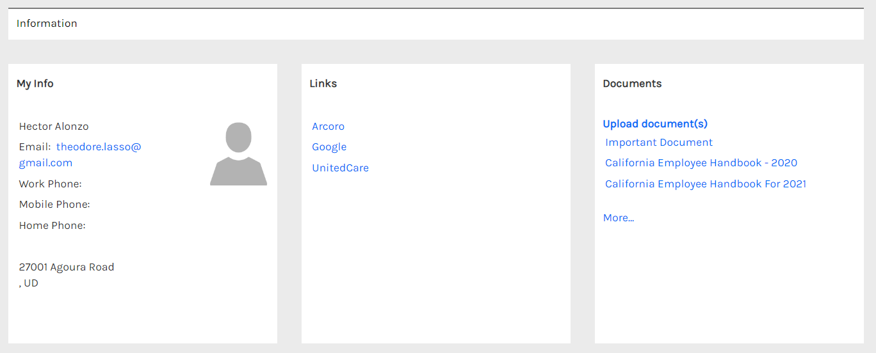876x353 pixels.
Task: Click the profile avatar placeholder icon
Action: [238, 153]
